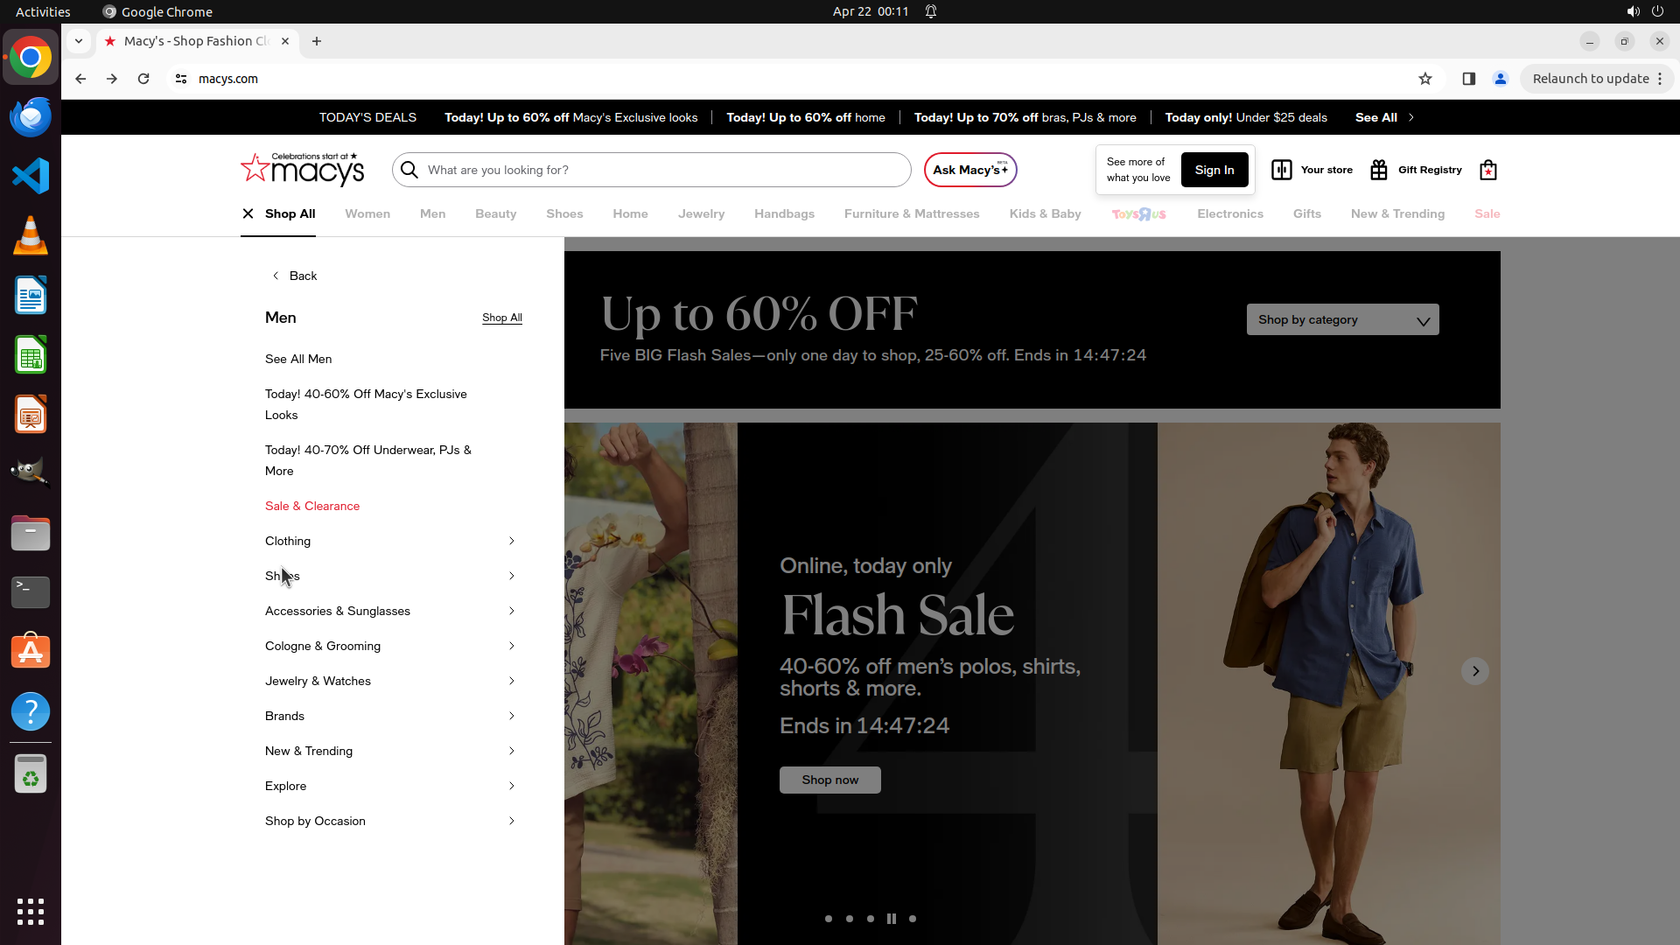Open Thunderbird from the dock
This screenshot has height=945, width=1680.
(31, 116)
